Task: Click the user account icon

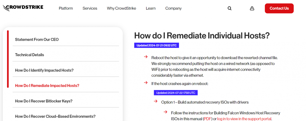Action: (252, 8)
